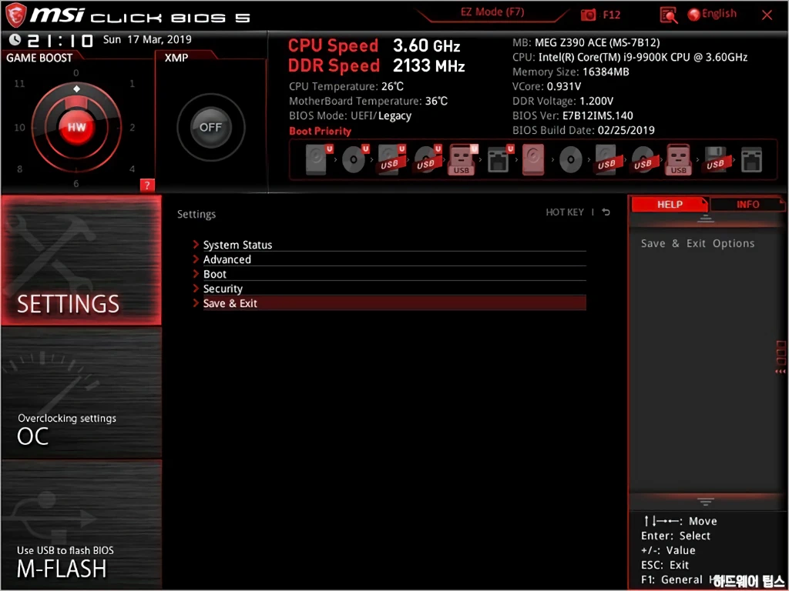Screen dimensions: 789x591
Task: Click the red globe language icon
Action: click(x=694, y=15)
